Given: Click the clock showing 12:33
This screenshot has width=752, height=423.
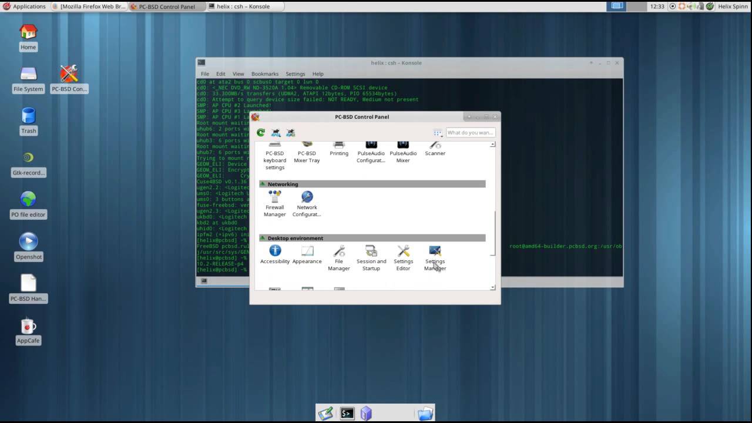Looking at the screenshot, I should [x=657, y=6].
